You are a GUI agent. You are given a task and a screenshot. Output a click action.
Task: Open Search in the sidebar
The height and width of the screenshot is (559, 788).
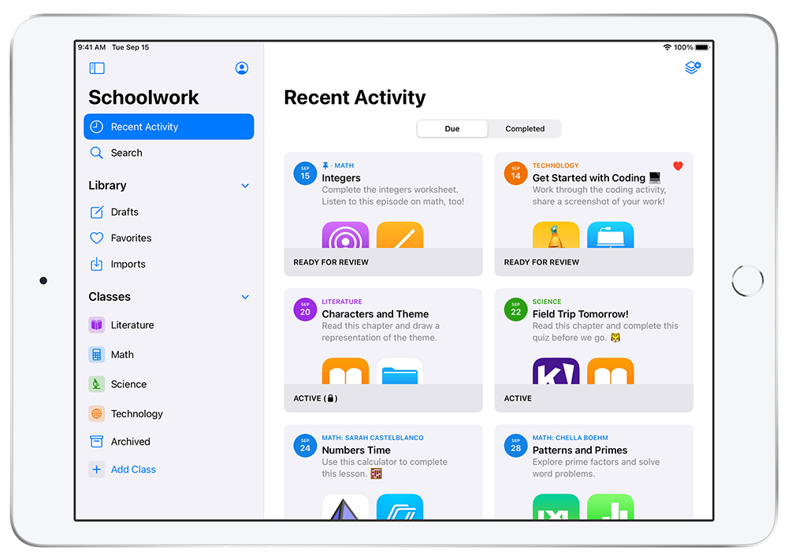pos(126,153)
